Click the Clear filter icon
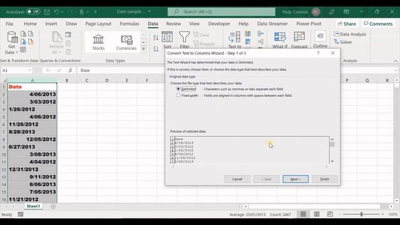Screen dimensions: 400x225 [201, 35]
